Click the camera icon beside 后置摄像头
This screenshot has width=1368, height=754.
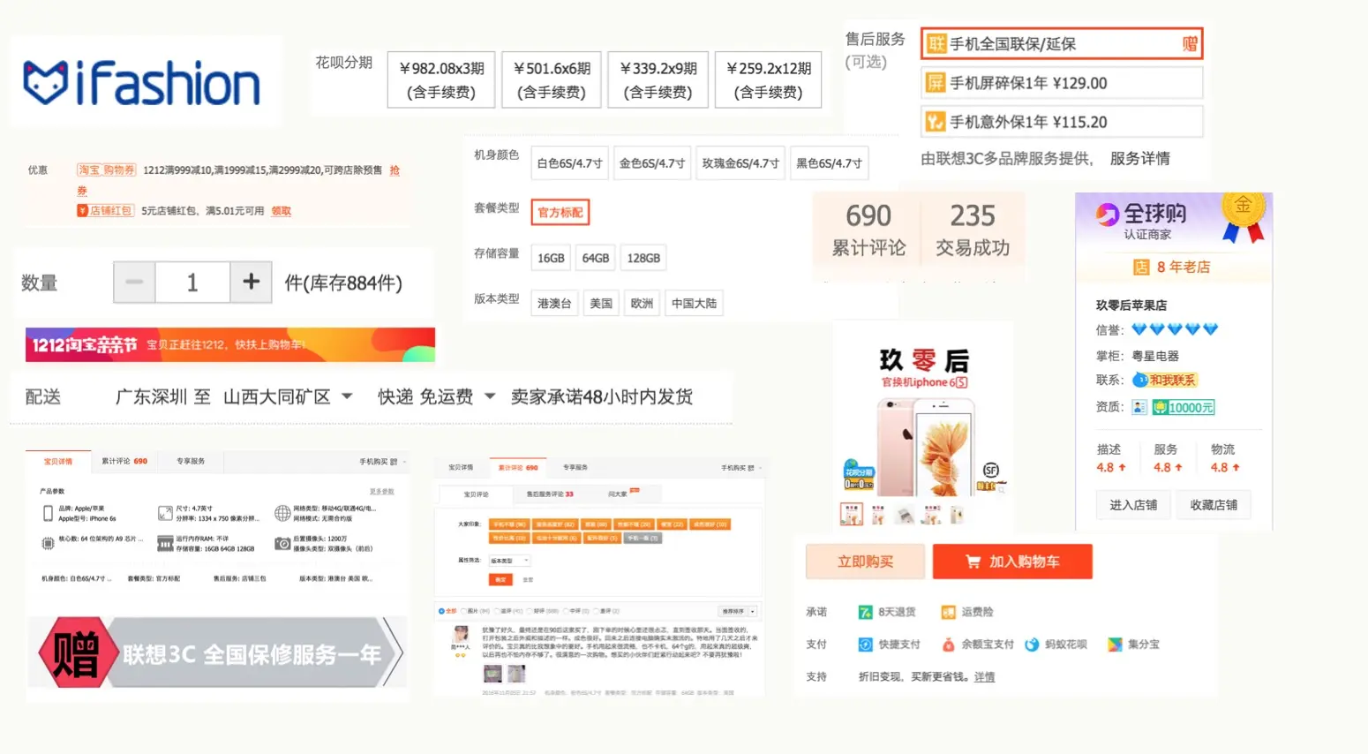pos(282,544)
